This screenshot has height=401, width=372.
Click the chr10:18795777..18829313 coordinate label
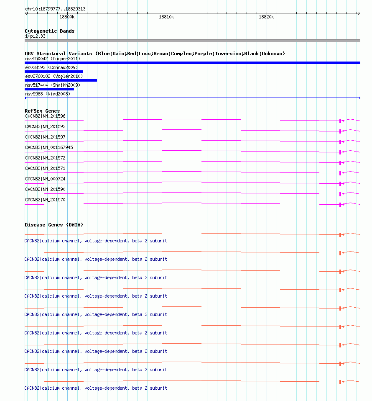point(56,9)
